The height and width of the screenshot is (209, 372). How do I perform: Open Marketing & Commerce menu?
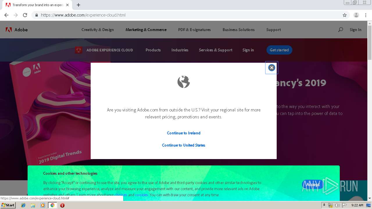(x=146, y=30)
